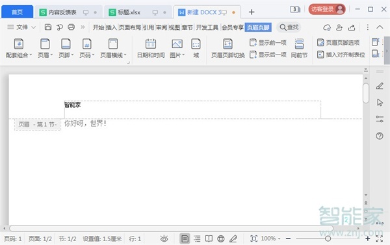
Task: Switch to page layout view icon
Action: point(185,239)
